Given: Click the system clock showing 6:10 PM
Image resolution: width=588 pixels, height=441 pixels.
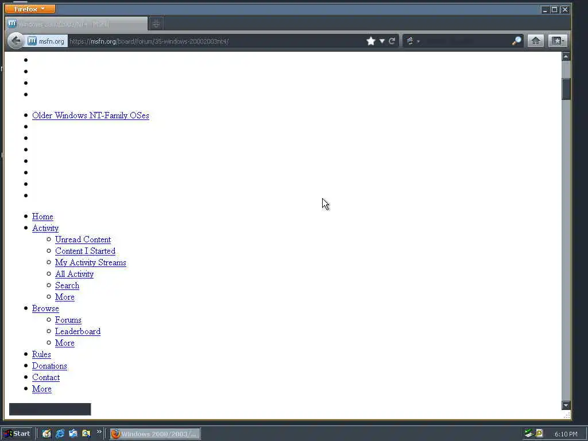Looking at the screenshot, I should (x=566, y=434).
